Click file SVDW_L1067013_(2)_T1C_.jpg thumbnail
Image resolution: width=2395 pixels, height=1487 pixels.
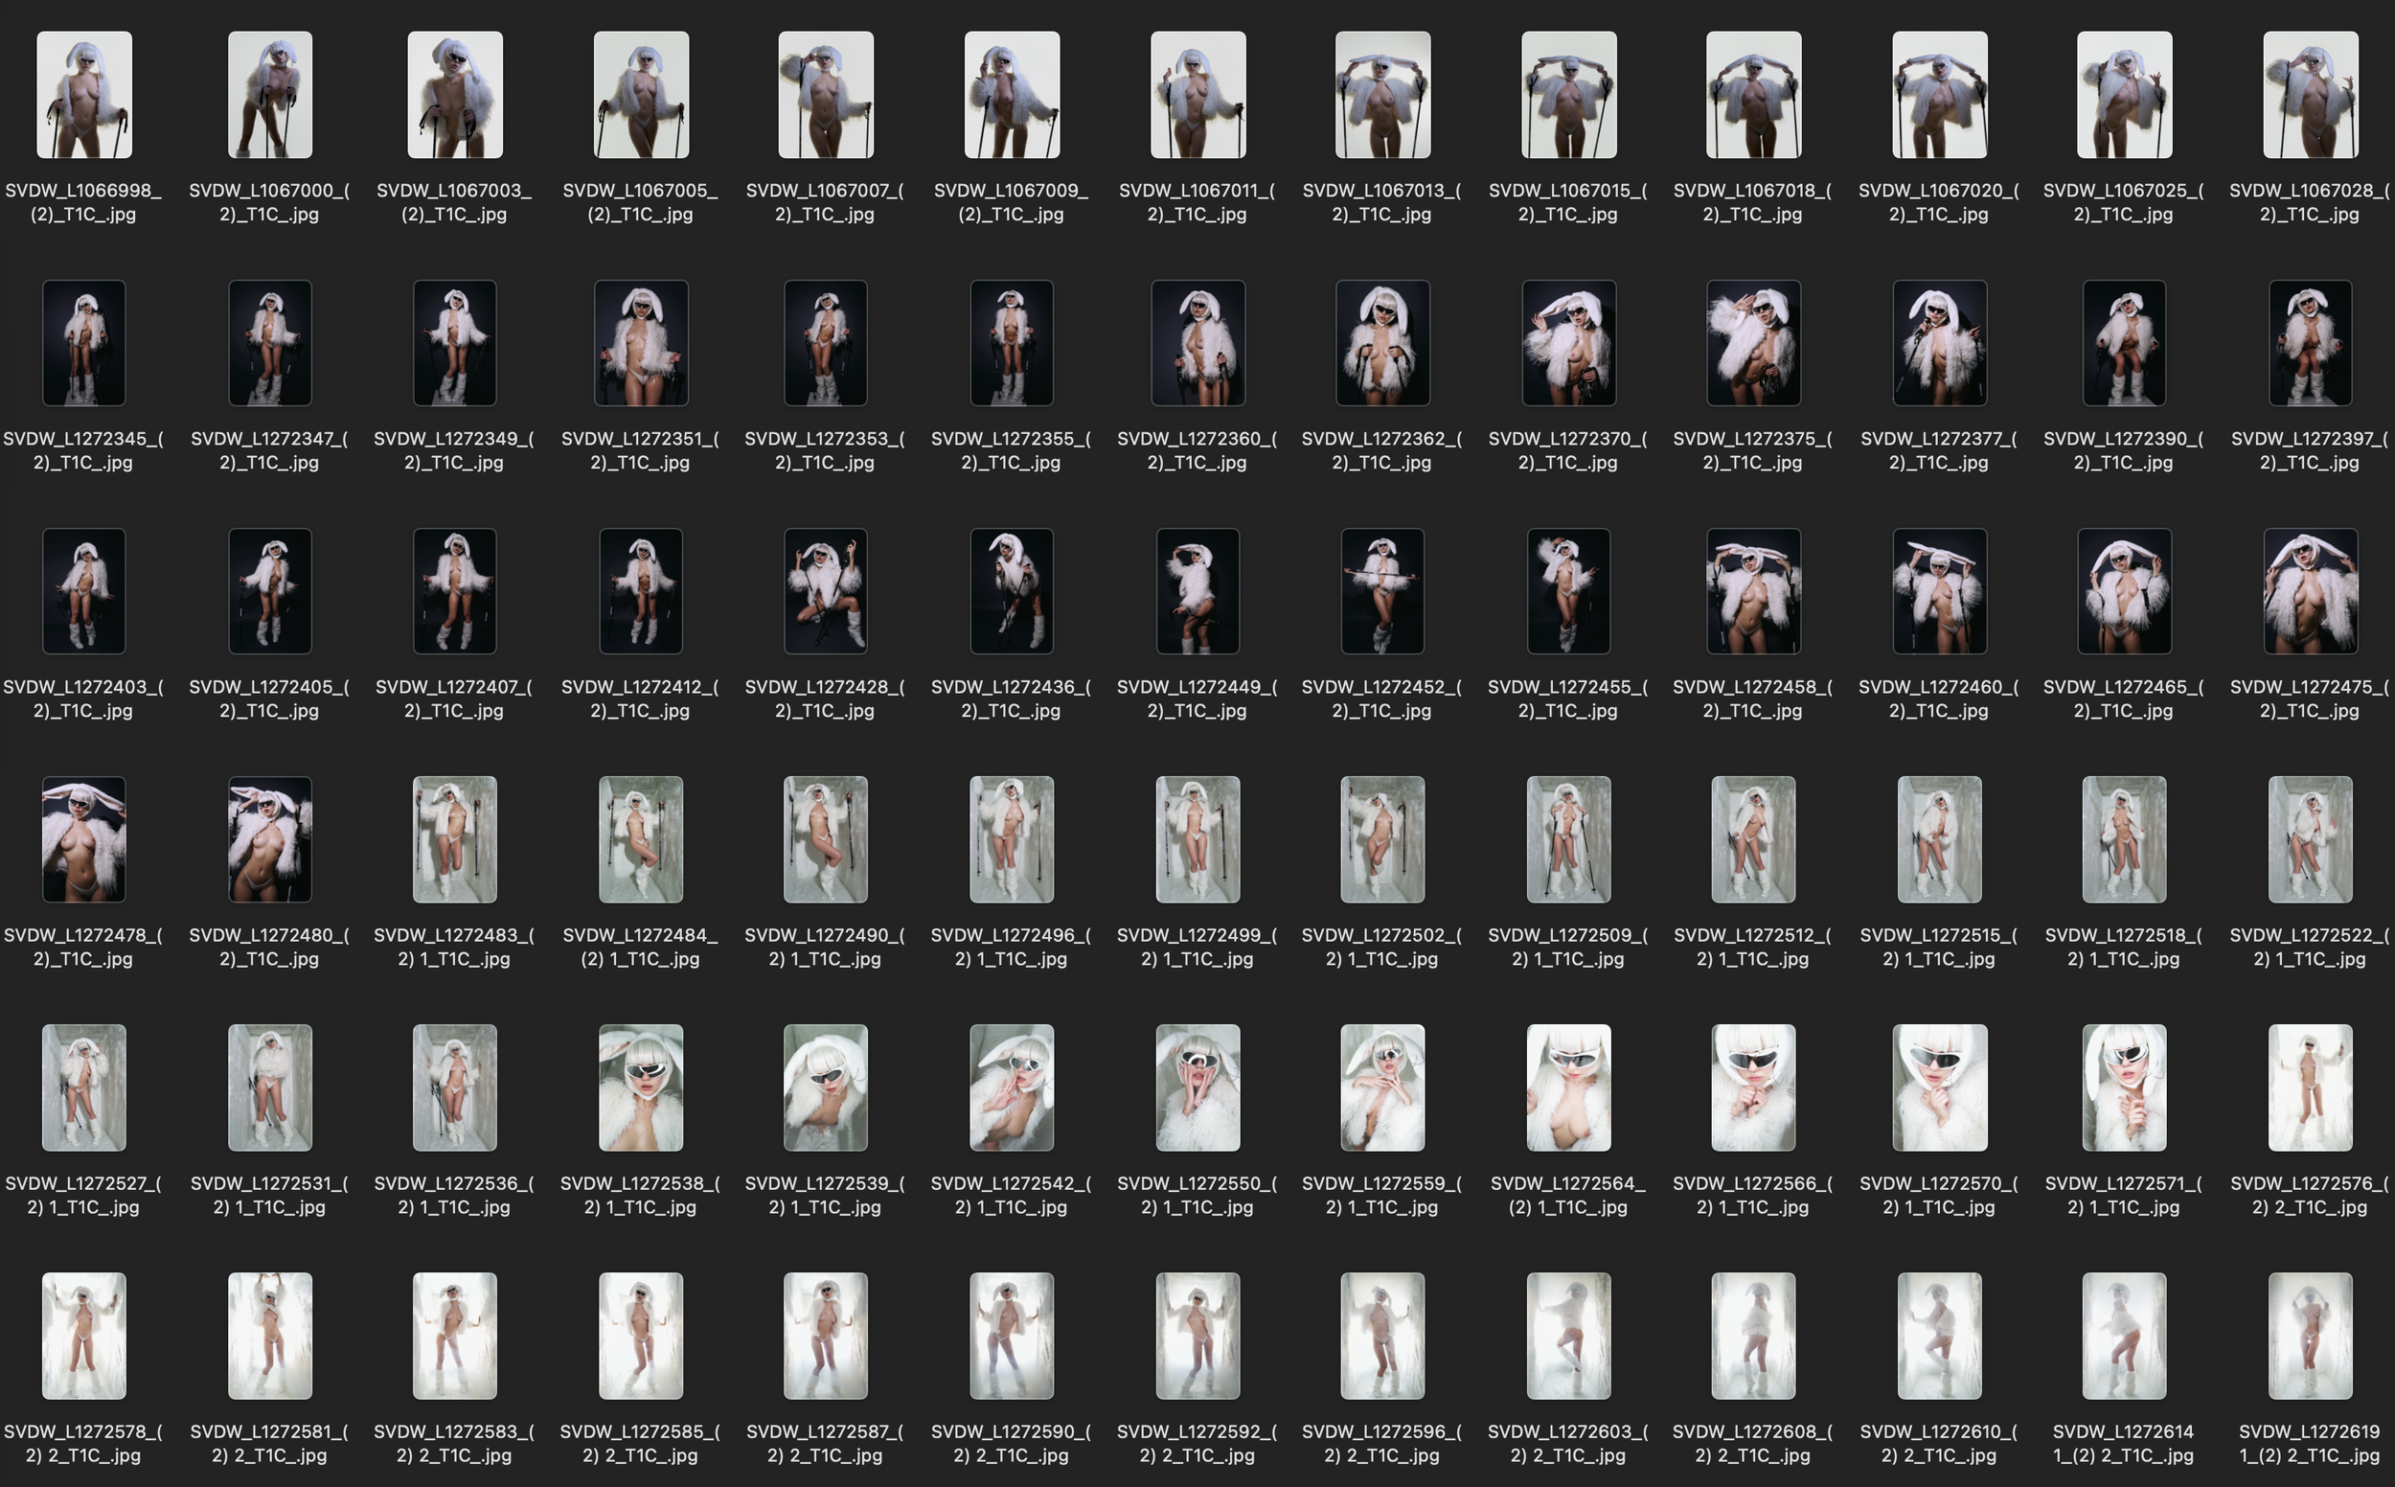(1382, 95)
